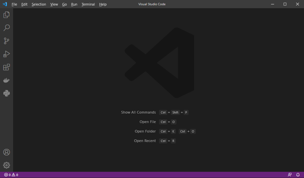Show errors count in status bar
Viewport: 304px width, 178px height.
click(7, 175)
